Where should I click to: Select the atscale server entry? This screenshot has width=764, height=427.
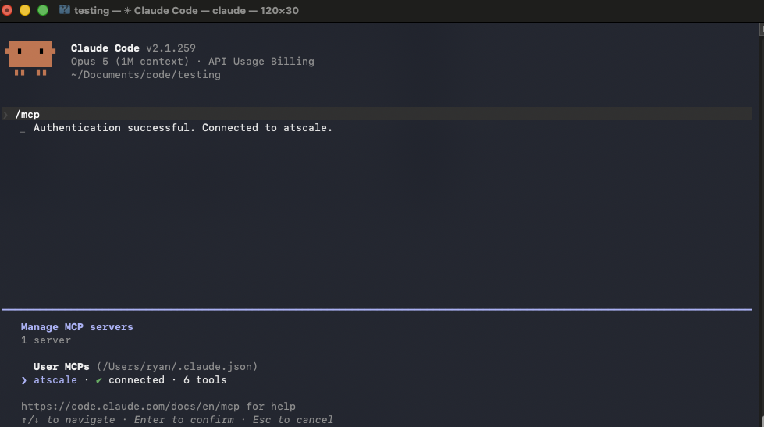click(x=124, y=379)
